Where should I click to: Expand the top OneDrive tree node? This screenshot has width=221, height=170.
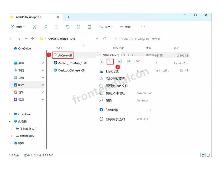10,49
